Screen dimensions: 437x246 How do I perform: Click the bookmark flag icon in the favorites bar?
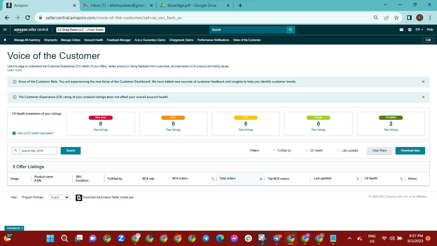pyautogui.click(x=5, y=40)
